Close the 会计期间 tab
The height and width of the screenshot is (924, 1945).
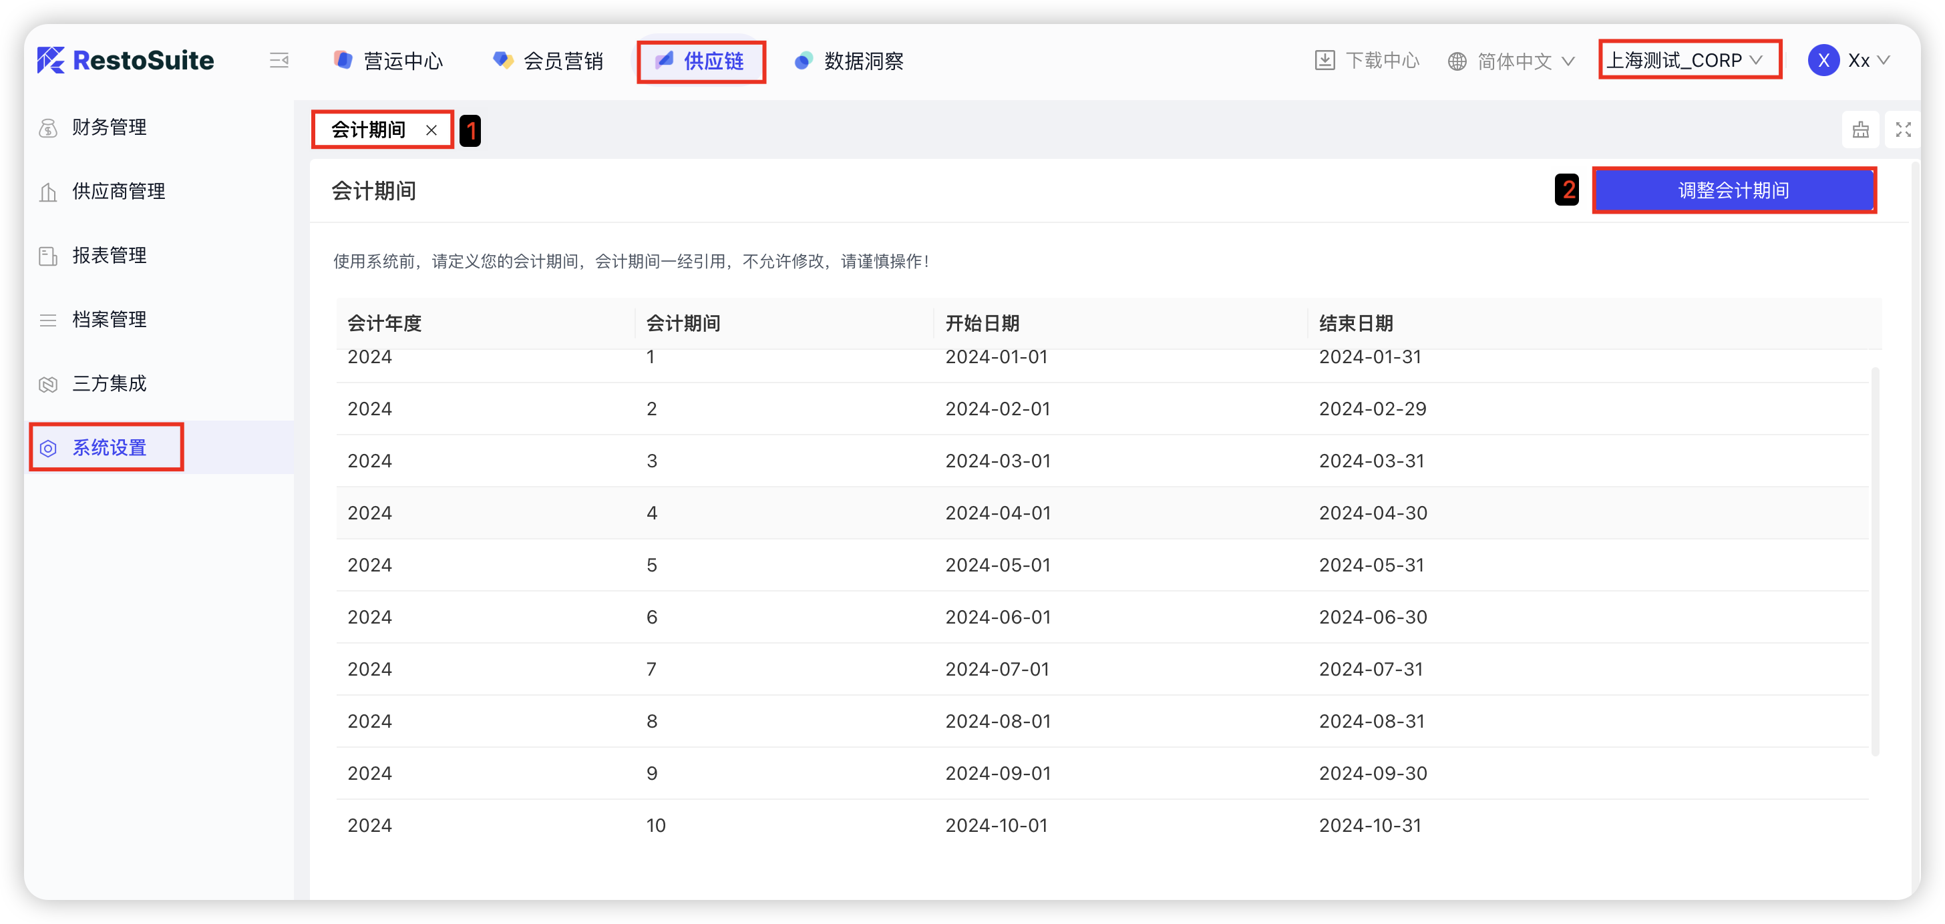click(431, 130)
